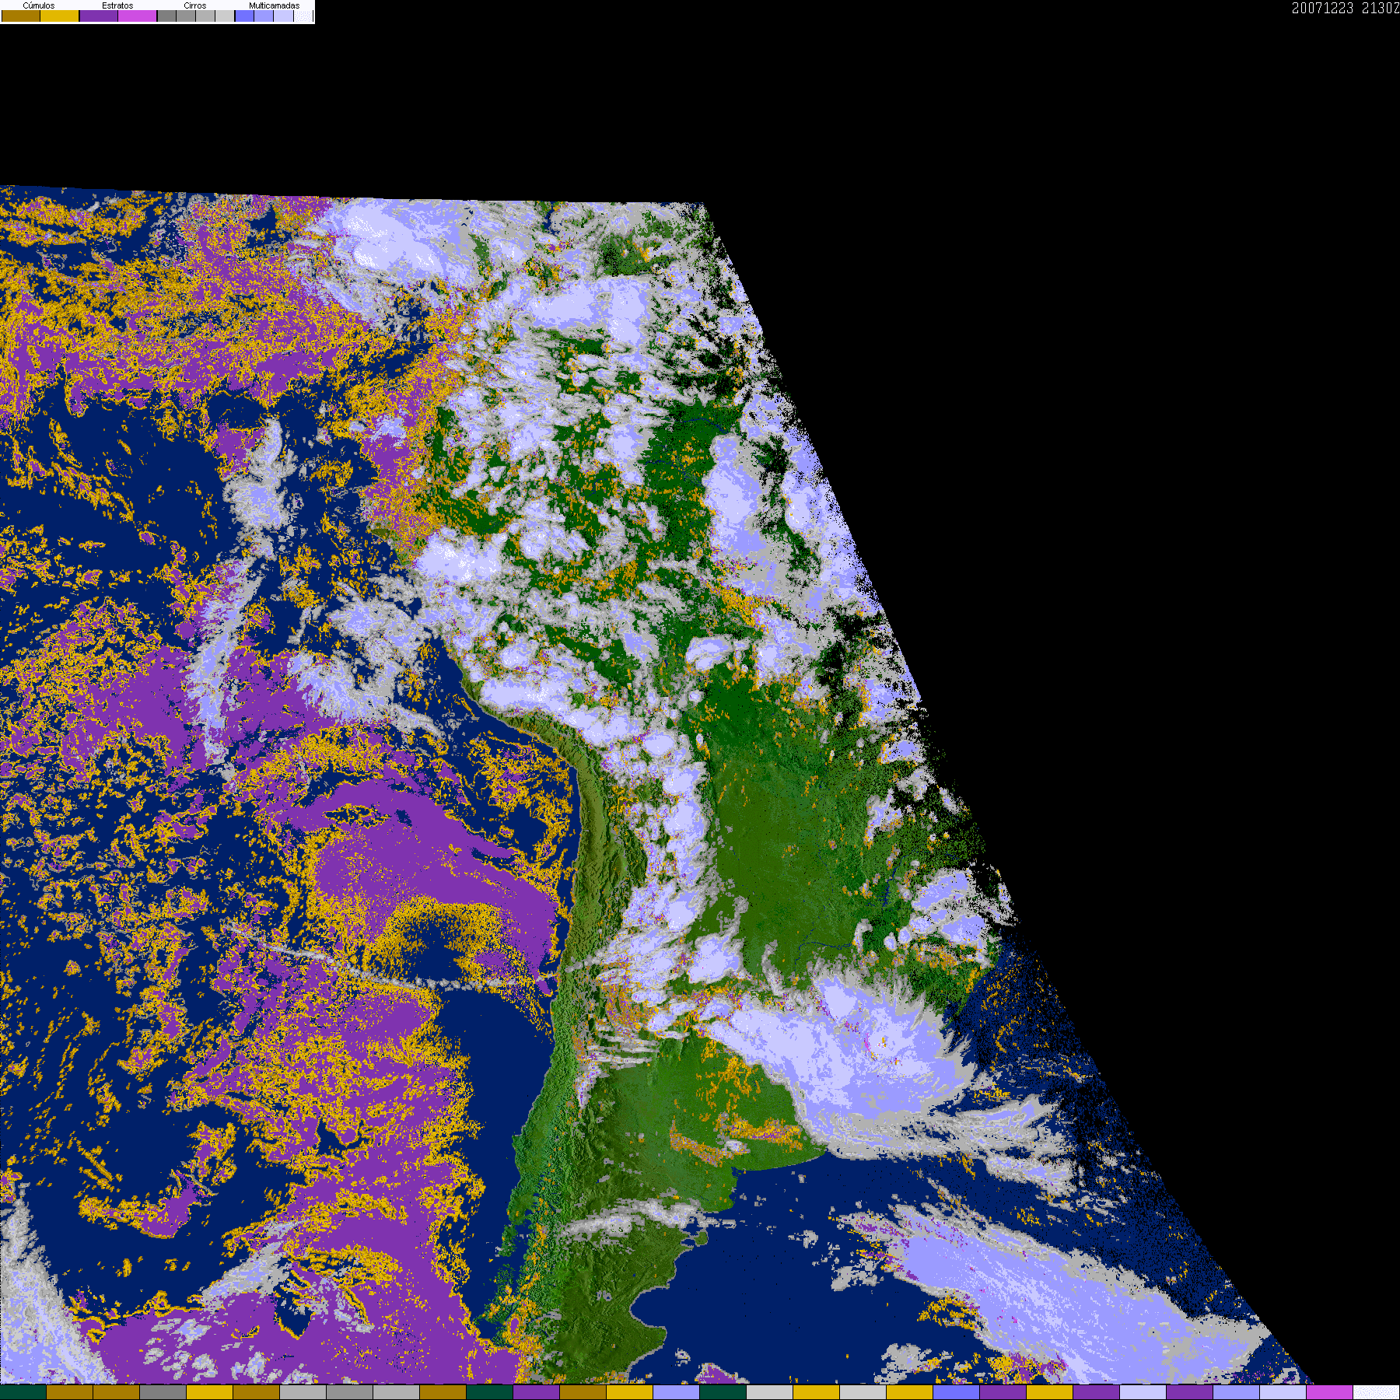
Task: Click second cell from left in bottom strip
Action: coord(70,1392)
